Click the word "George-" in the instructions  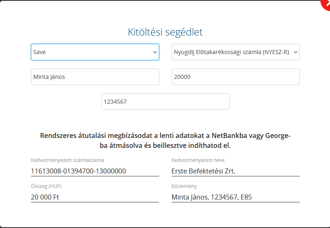click(278, 135)
